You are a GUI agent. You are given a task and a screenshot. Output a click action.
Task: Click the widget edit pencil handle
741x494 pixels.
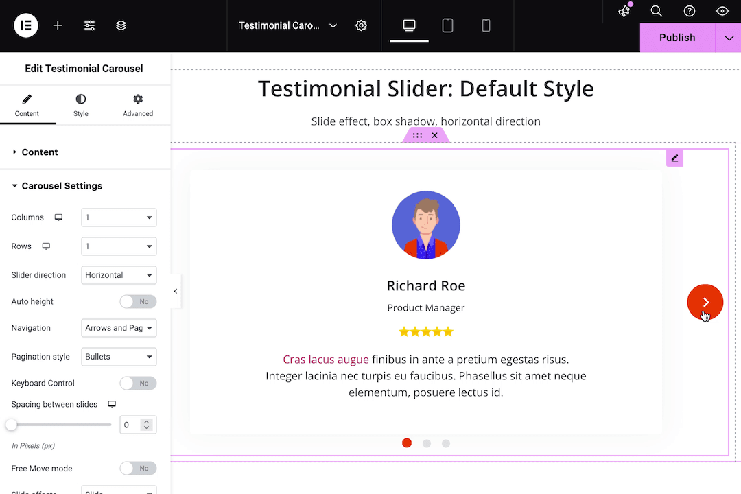click(675, 158)
